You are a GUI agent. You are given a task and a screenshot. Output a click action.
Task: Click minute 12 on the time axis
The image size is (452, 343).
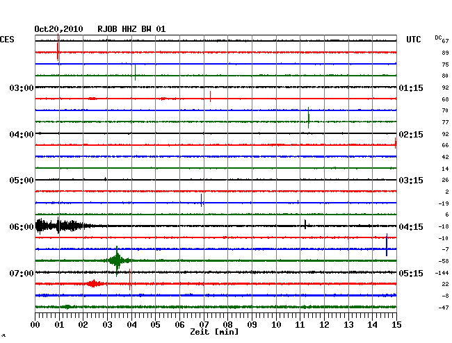tap(324, 324)
